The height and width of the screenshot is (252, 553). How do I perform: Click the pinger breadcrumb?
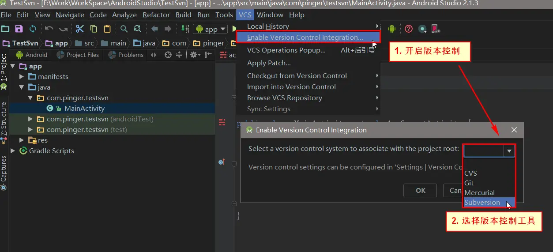[209, 43]
